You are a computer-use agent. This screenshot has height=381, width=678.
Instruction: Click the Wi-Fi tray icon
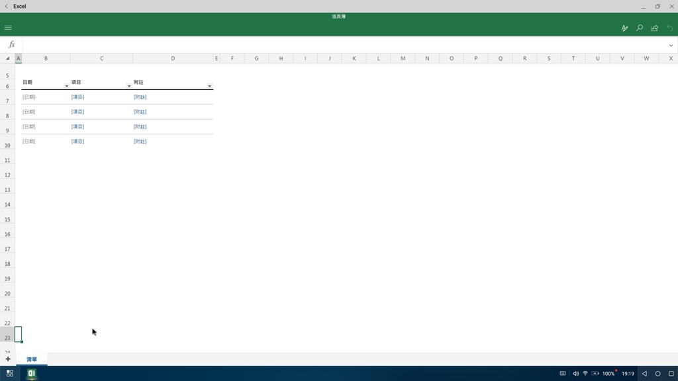tap(585, 374)
